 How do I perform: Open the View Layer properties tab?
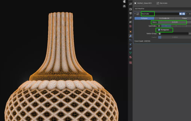click(131, 18)
